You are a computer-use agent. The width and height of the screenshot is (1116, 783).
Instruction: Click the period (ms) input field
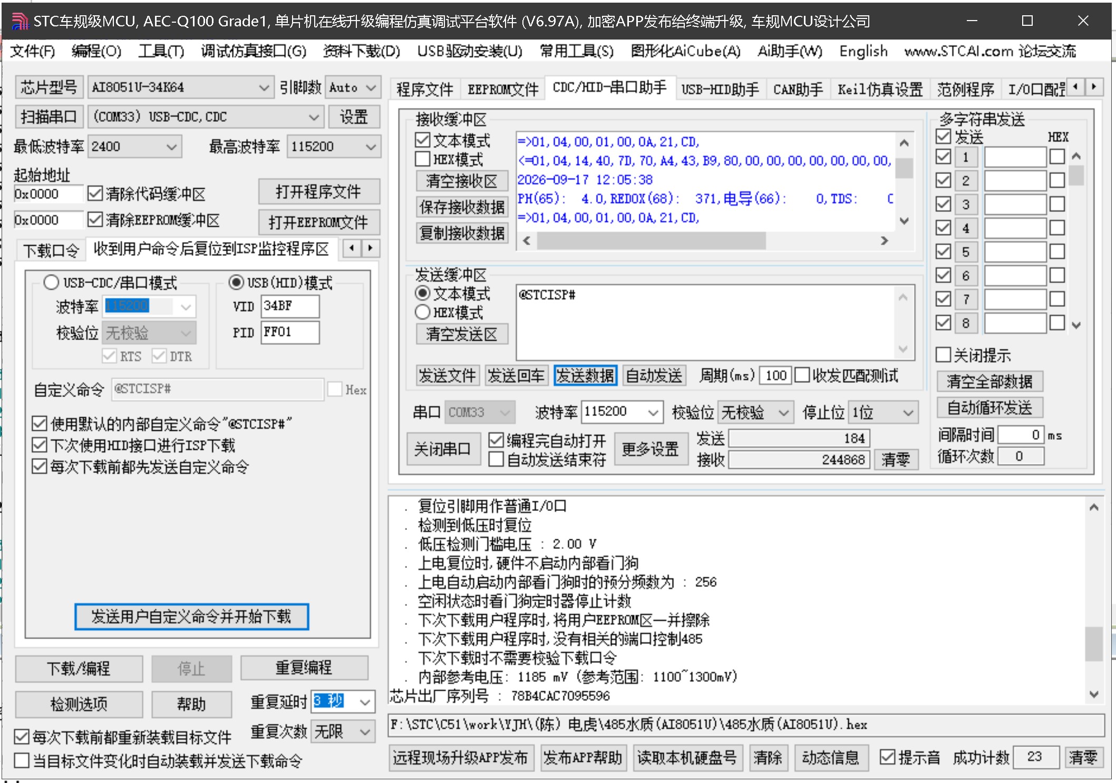[775, 375]
